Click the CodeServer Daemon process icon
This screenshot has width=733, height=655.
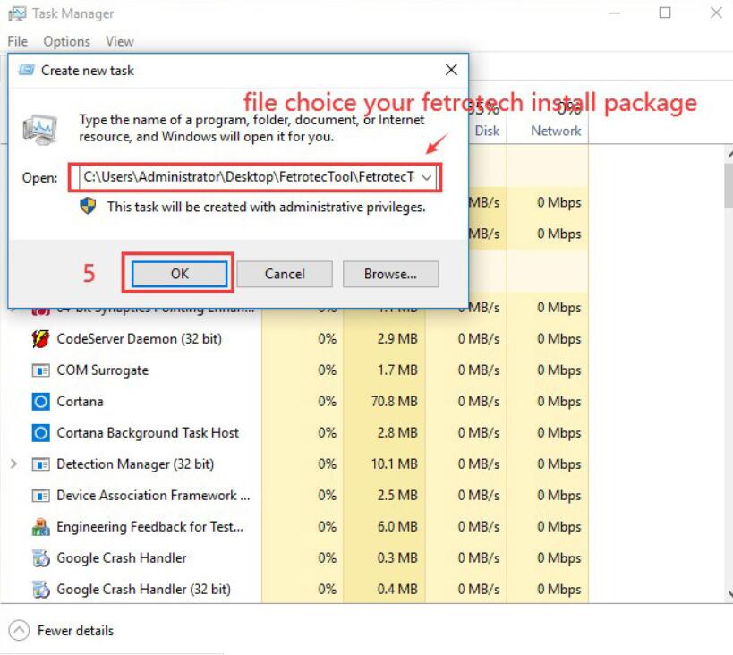click(x=40, y=339)
